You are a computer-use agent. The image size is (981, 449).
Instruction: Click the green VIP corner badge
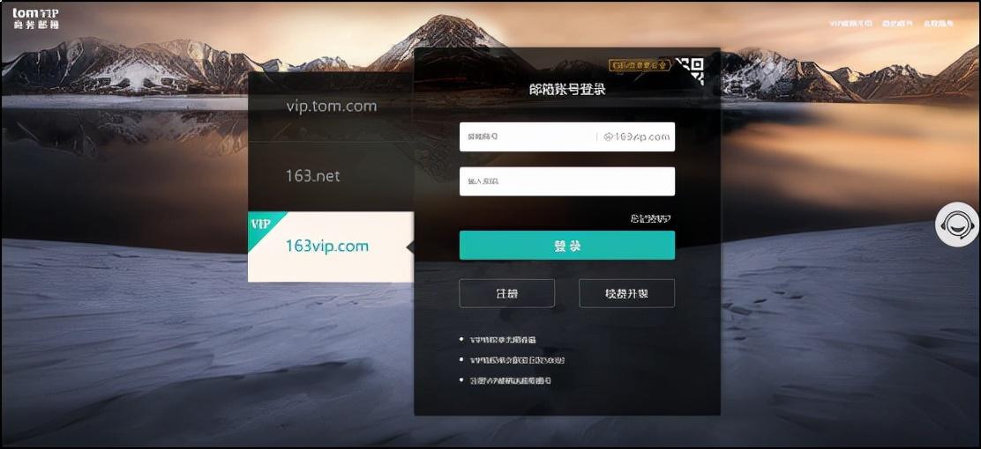[x=263, y=226]
